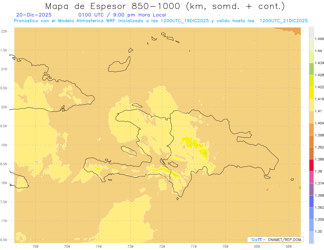Viewport: 324px width, 250px height.
Task: Click the colorbar label '1.398'
Action: 319,135
